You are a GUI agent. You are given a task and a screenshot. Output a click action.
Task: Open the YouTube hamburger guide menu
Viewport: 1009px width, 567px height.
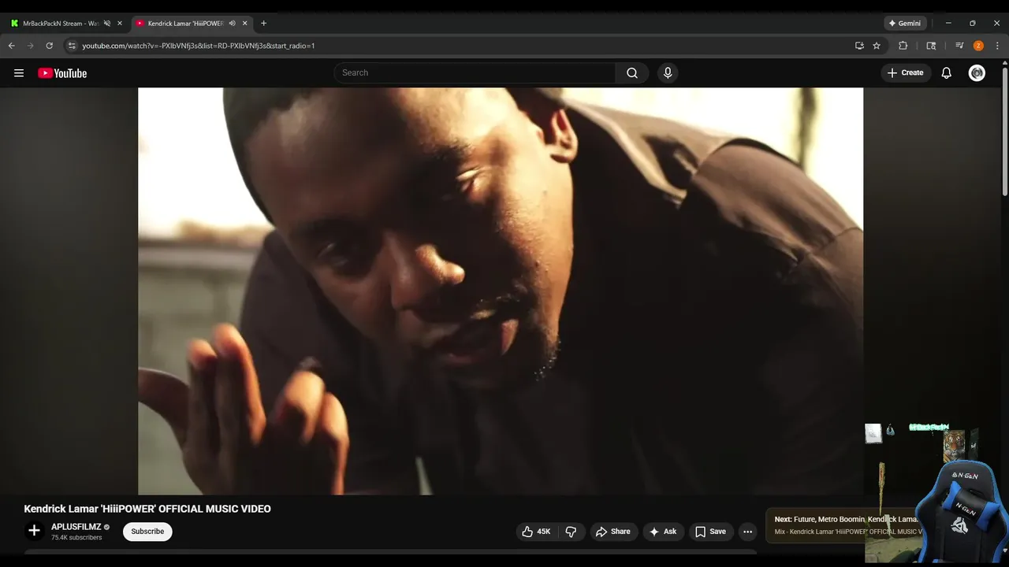pyautogui.click(x=19, y=73)
